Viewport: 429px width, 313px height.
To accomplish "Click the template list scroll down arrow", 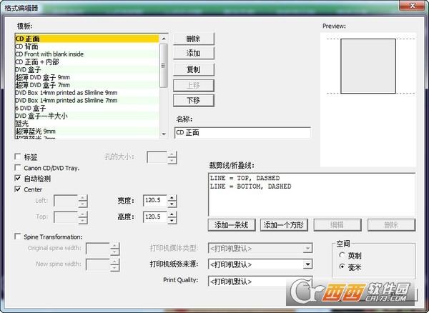I will tap(164, 134).
